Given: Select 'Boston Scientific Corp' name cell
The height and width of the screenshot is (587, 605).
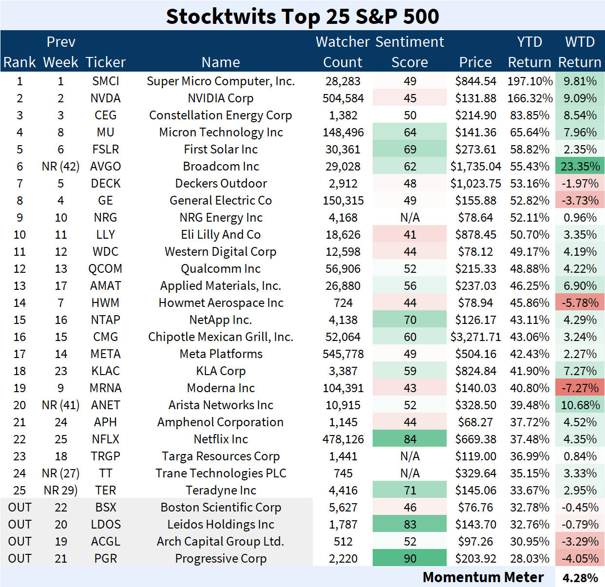Looking at the screenshot, I should (x=221, y=507).
